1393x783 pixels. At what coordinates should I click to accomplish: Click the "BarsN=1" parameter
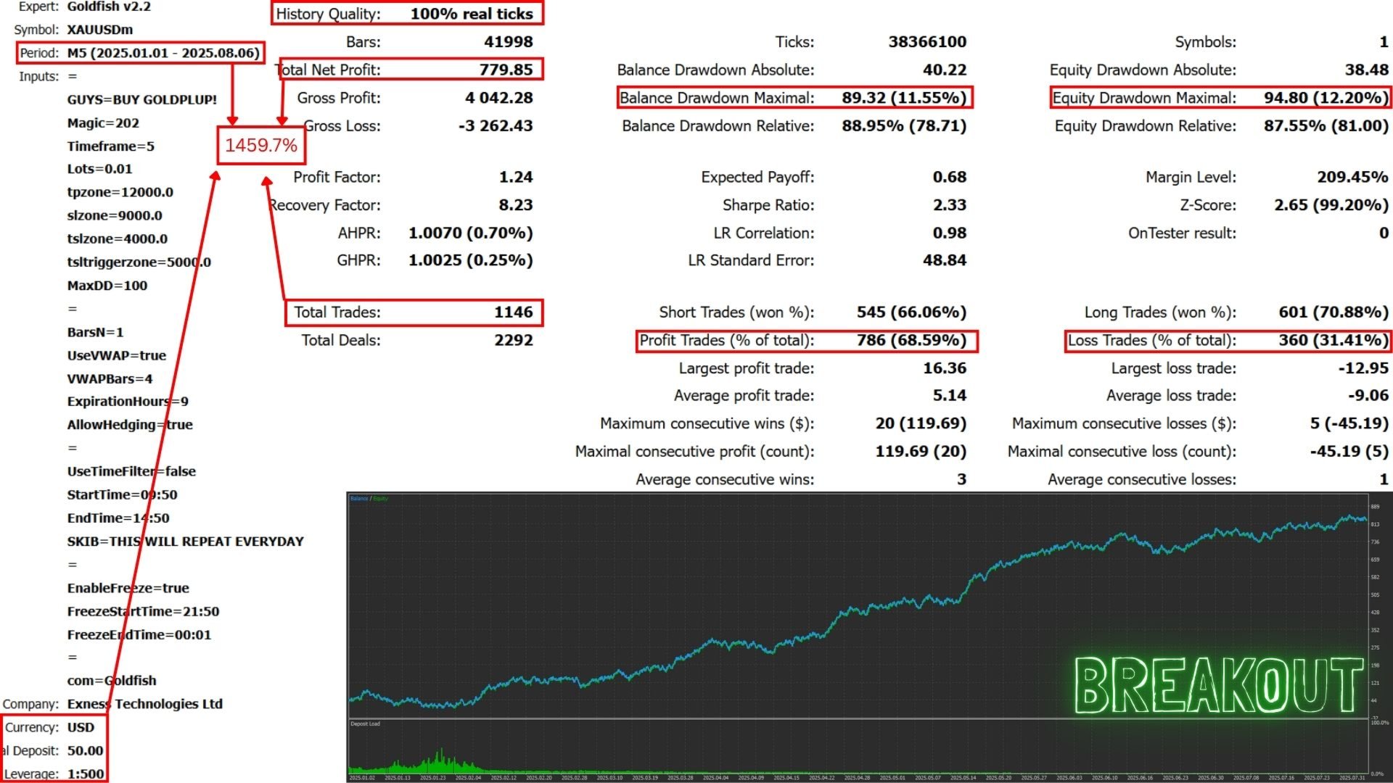(95, 332)
